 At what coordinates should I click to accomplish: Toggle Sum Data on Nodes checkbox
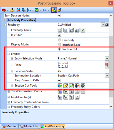(x=59, y=16)
